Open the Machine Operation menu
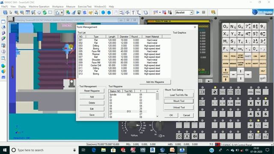This screenshot has height=154, width=274. (39, 6)
